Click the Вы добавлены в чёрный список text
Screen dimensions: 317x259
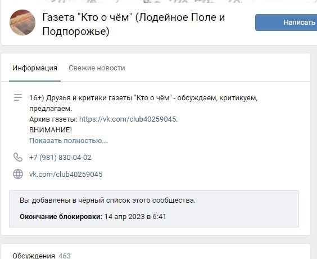click(x=107, y=200)
